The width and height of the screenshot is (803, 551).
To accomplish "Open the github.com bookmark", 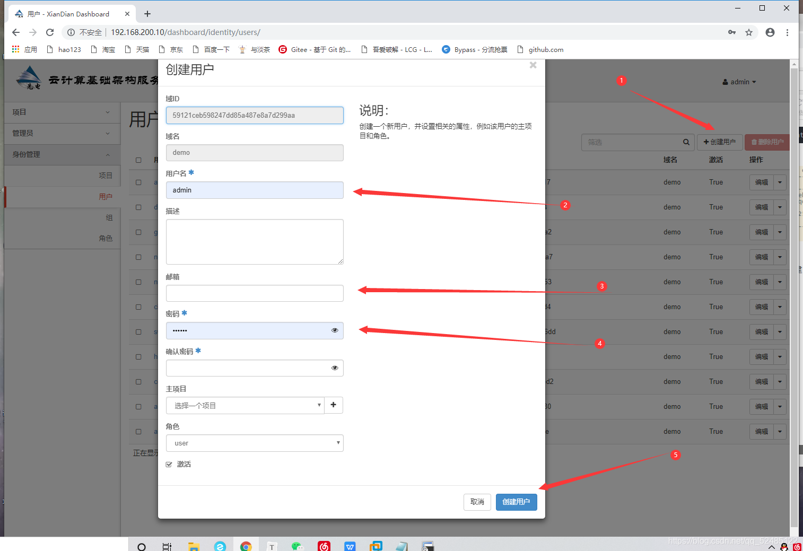I will click(540, 49).
